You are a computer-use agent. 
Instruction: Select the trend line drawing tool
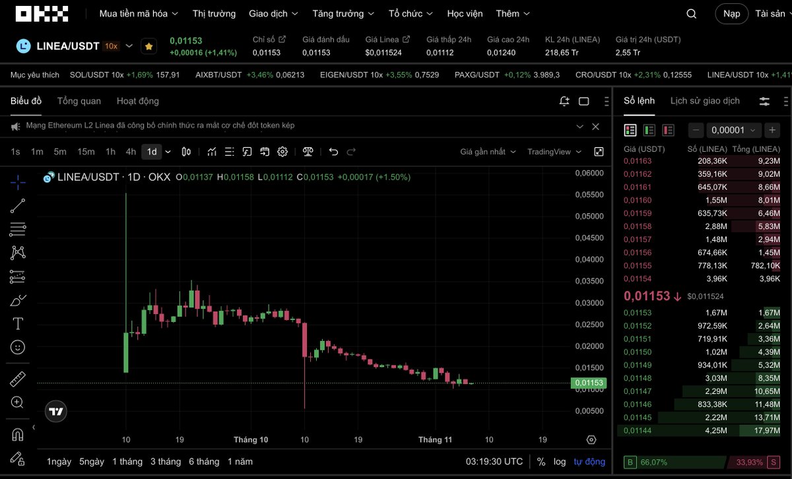(18, 206)
